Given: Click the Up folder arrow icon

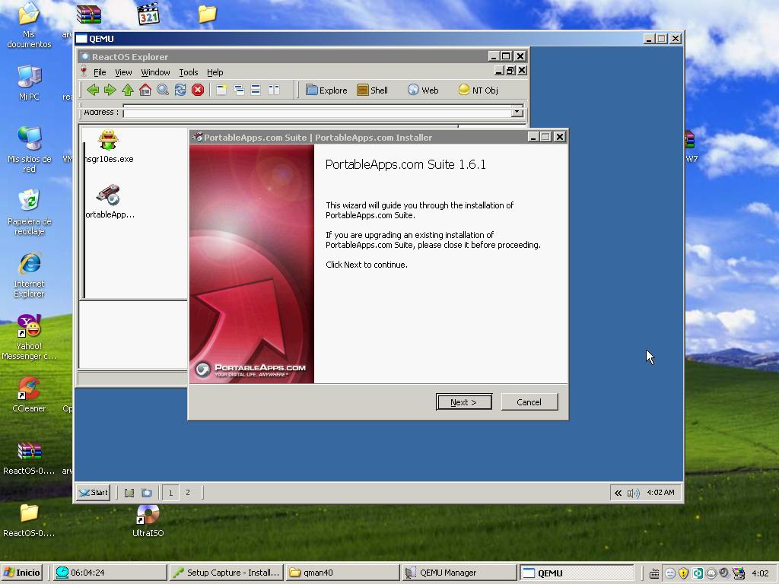Looking at the screenshot, I should tap(128, 90).
